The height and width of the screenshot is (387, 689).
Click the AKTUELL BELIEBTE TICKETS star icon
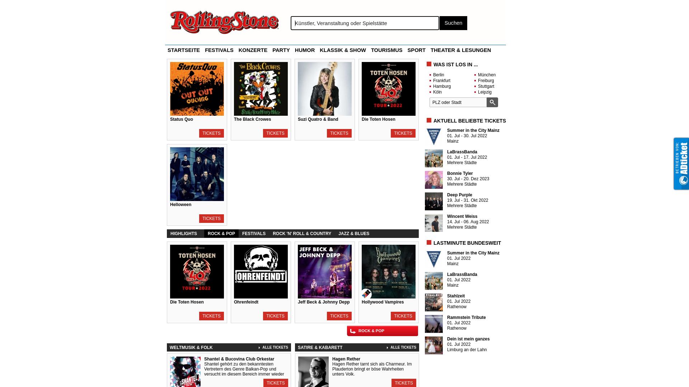[429, 120]
